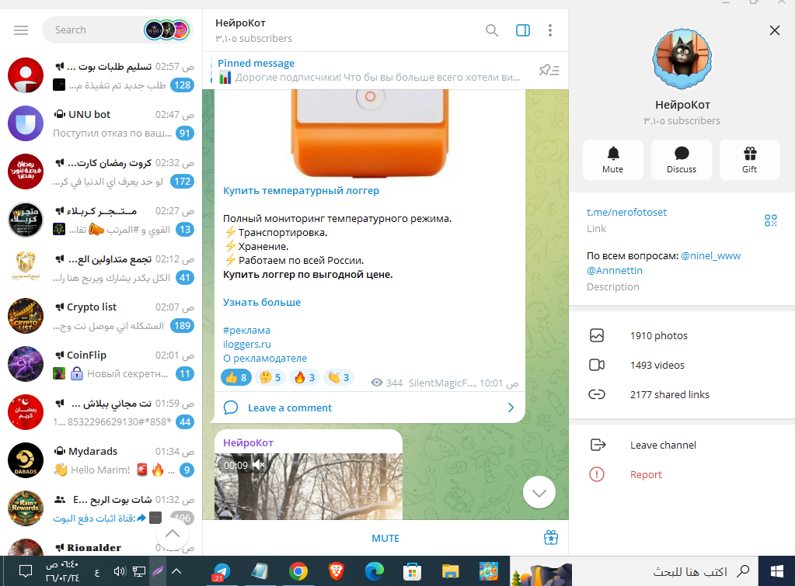This screenshot has width=795, height=586.
Task: Open File Explorer from taskbar
Action: pyautogui.click(x=450, y=571)
